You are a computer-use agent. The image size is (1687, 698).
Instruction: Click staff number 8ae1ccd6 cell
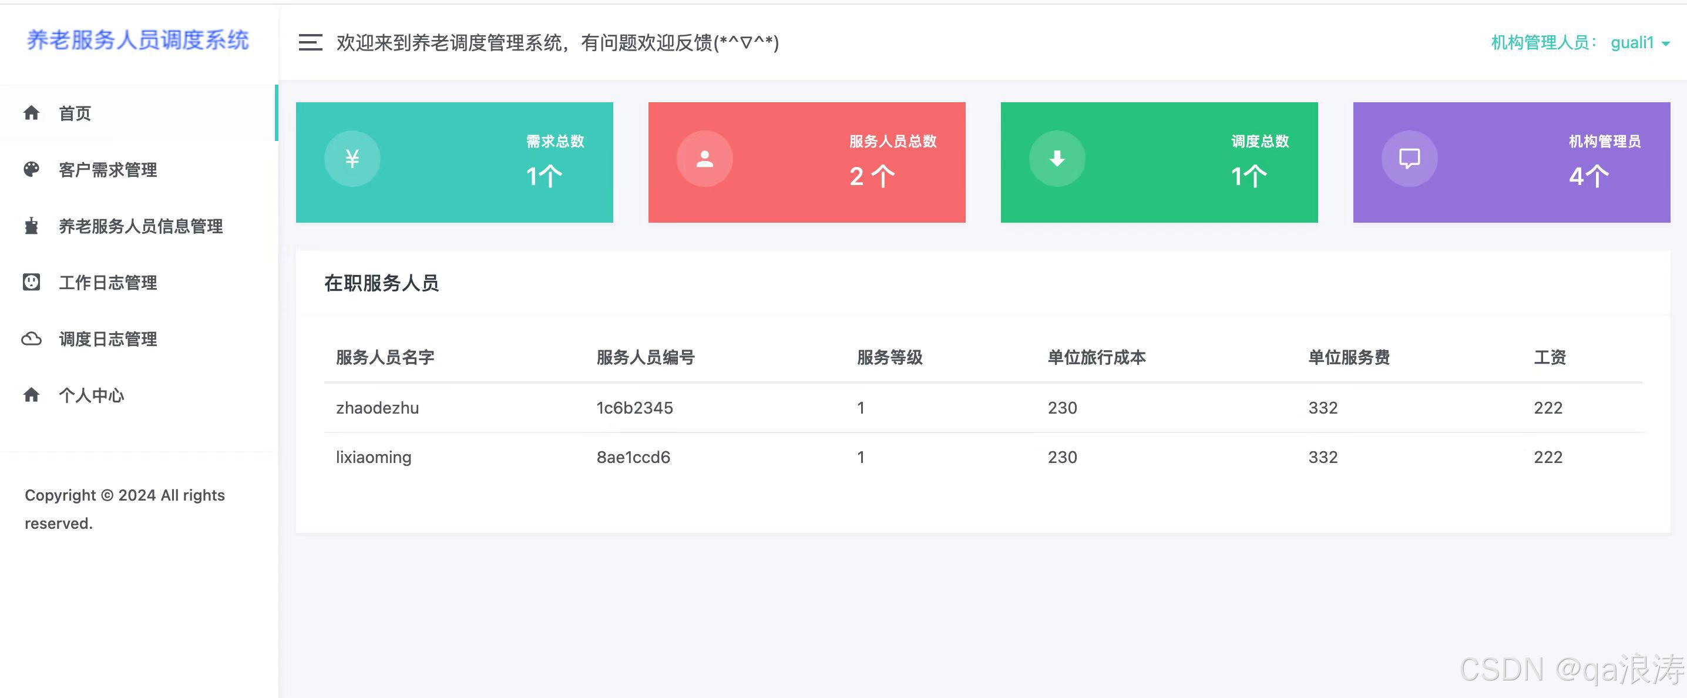pyautogui.click(x=633, y=457)
